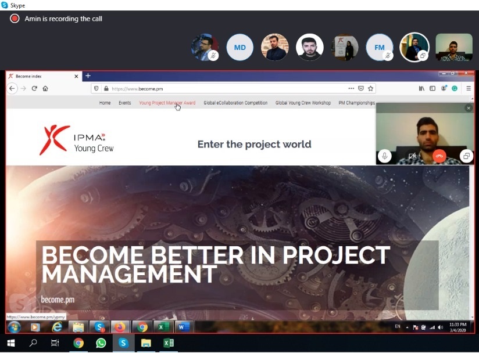The height and width of the screenshot is (353, 479).
Task: Click the Firefox home button
Action: click(45, 88)
